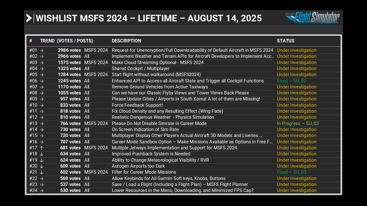Click the '2966 votes' cell
Screen dimensions: 367x206
click(x=69, y=56)
